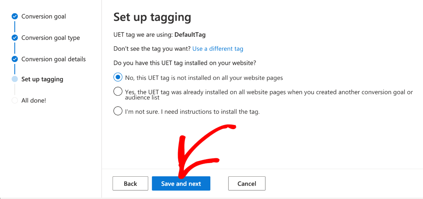Click the All done! step circle
The image size is (423, 199).
click(15, 101)
